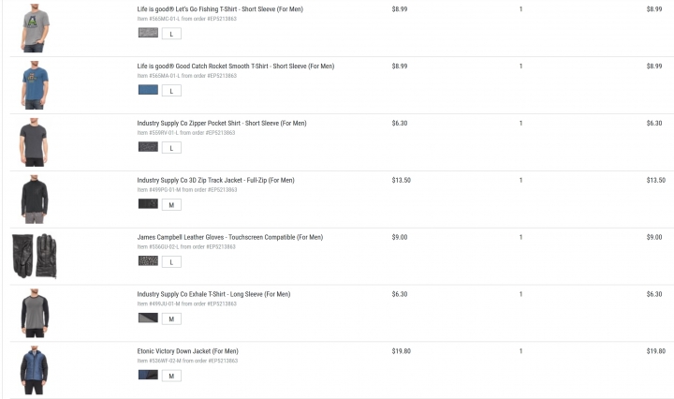
Task: Open the Life is good Let's Go Fishing T-Shirt link
Action: pos(220,9)
